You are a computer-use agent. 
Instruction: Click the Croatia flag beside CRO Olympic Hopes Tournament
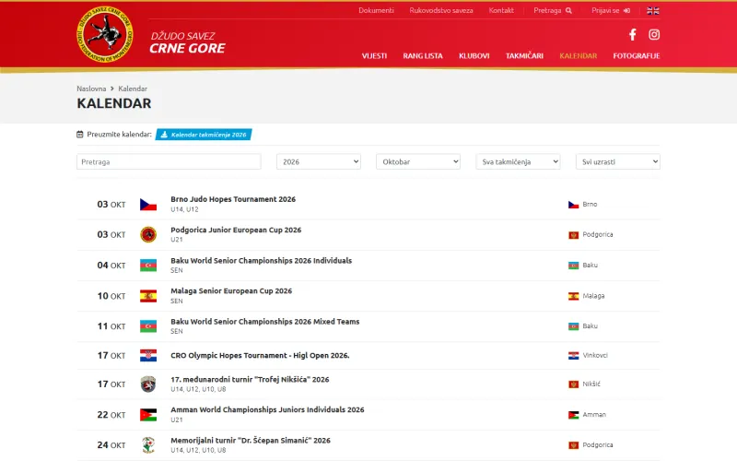point(148,356)
